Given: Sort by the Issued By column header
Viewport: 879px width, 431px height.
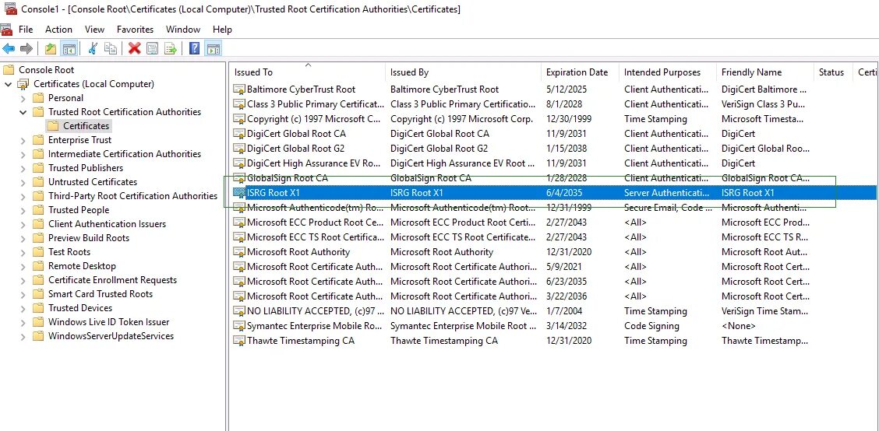Looking at the screenshot, I should pos(464,72).
